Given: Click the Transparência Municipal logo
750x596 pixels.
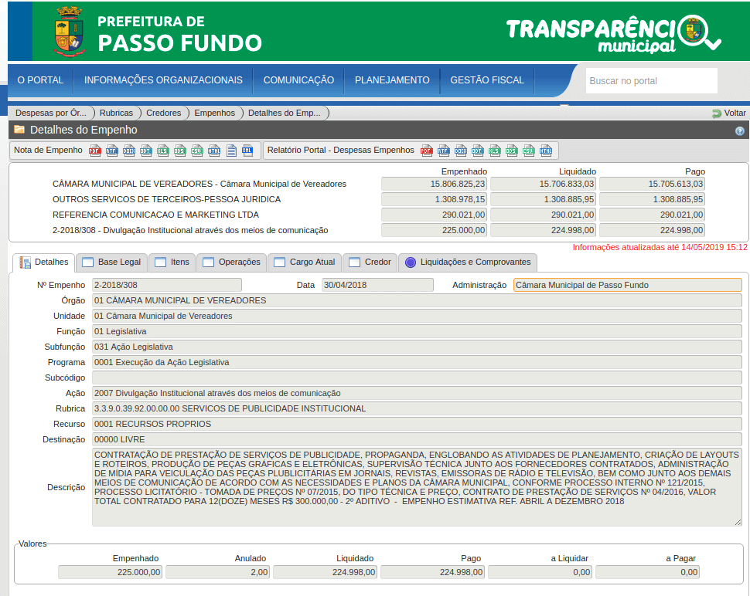Looking at the screenshot, I should coord(613,33).
